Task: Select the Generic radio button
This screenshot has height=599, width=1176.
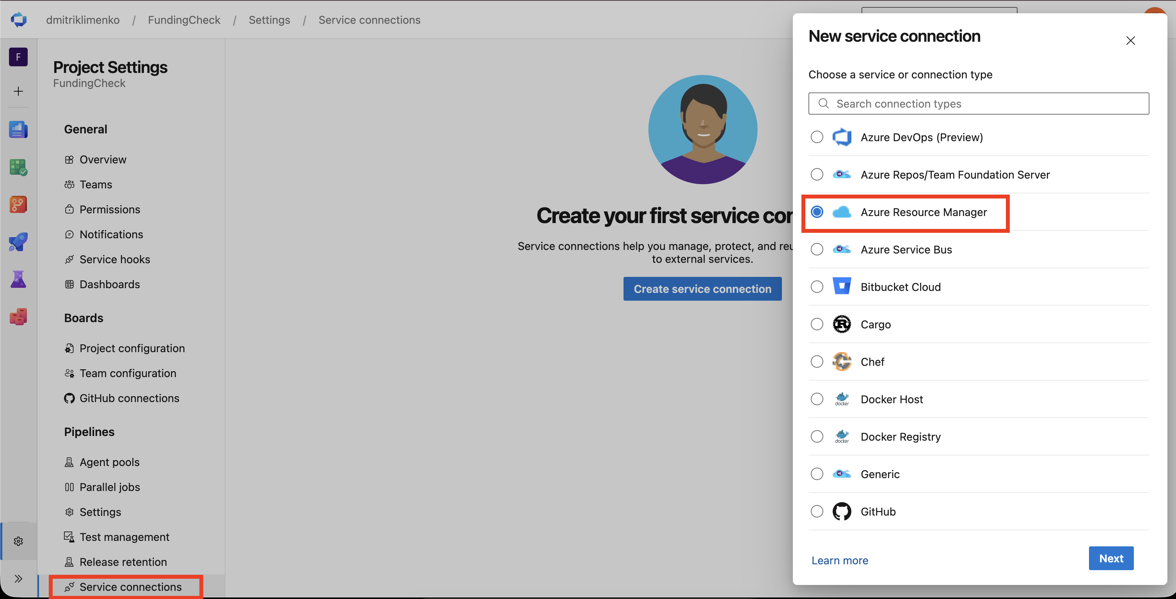Action: (817, 473)
